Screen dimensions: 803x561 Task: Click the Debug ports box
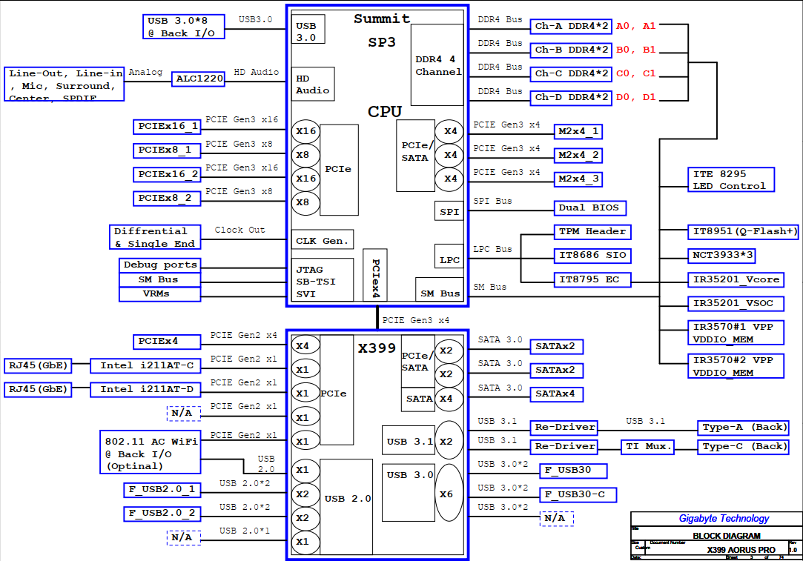point(159,265)
